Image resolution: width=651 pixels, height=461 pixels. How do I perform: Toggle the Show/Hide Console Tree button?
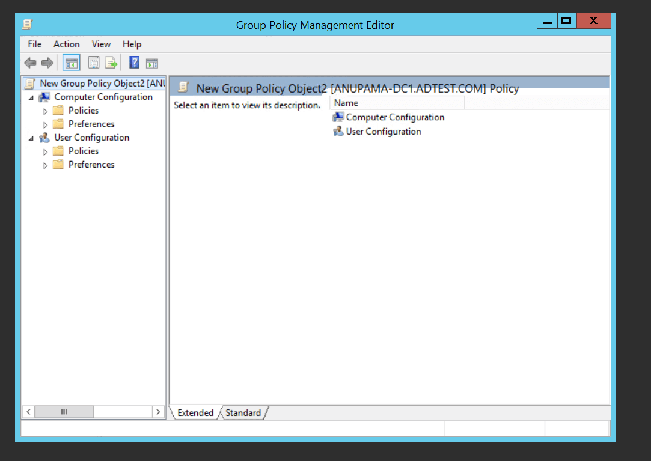[72, 63]
